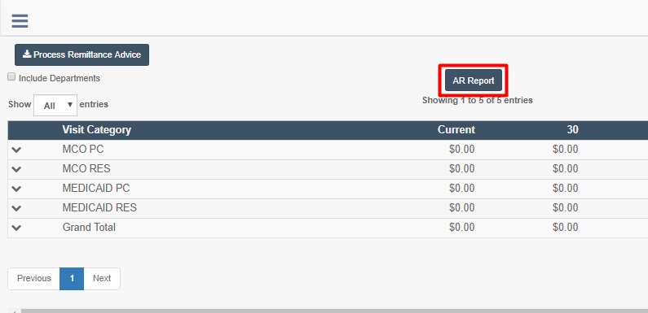Select page 1 in pagination
The height and width of the screenshot is (313, 648).
click(x=72, y=278)
